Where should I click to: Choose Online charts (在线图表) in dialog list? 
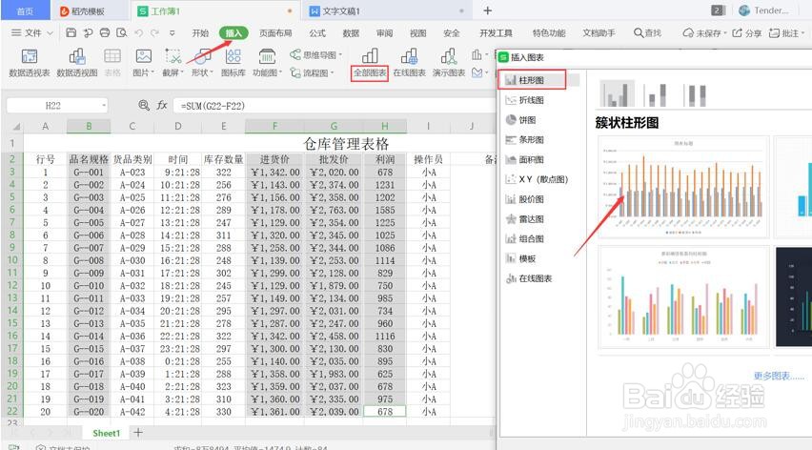[x=536, y=278]
